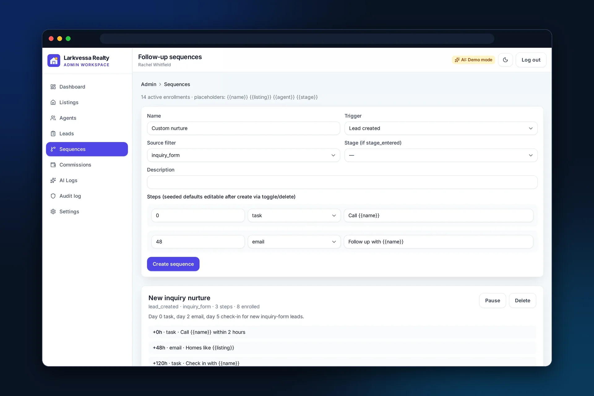Click the empty Description field

[x=342, y=182]
